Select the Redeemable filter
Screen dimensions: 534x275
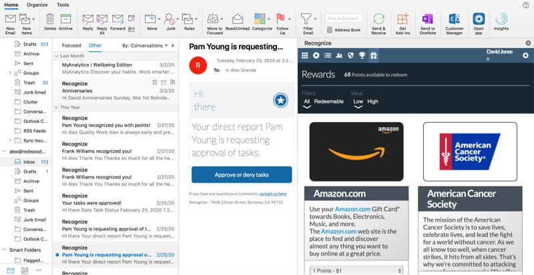tap(328, 101)
